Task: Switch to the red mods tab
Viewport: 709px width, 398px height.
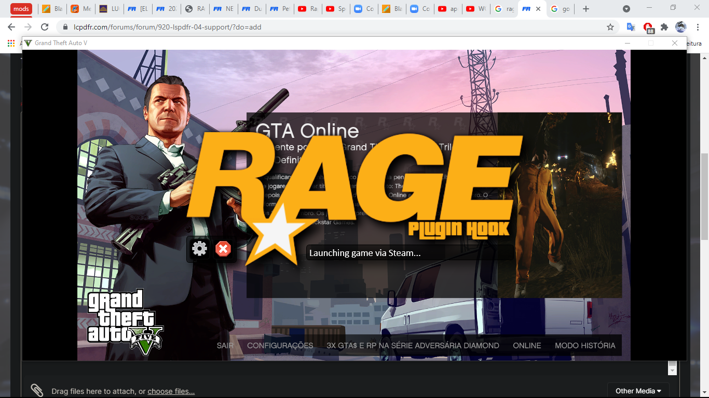Action: coord(21,9)
